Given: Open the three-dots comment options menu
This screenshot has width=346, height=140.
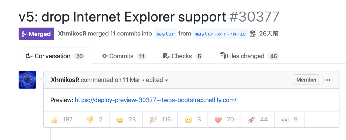Looking at the screenshot, I should (x=327, y=80).
